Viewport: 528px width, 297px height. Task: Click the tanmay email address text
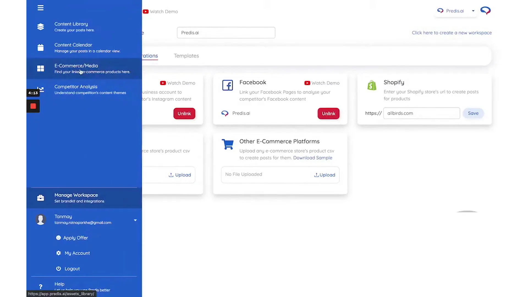(x=83, y=223)
